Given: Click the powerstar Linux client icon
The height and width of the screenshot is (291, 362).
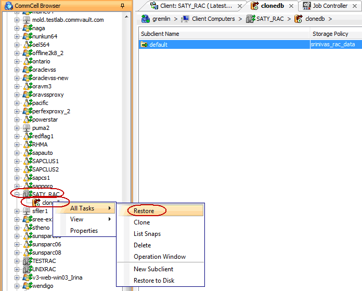Looking at the screenshot, I should pos(28,120).
